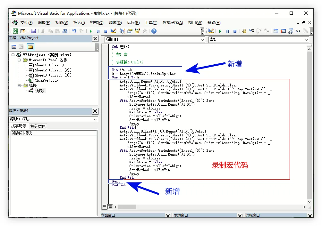Open the 工具(T) menu
Screen dimensions: 322x226
pos(151,23)
